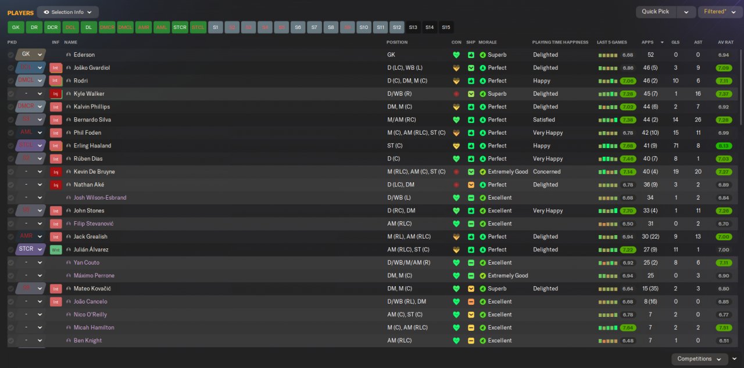Open the Filtered dropdown
Image resolution: width=744 pixels, height=368 pixels.
(x=720, y=12)
